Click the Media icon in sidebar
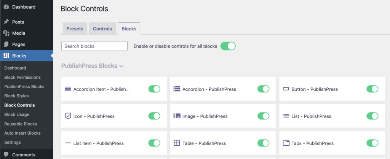Viewport: 390px width, 159px height. pos(6,33)
